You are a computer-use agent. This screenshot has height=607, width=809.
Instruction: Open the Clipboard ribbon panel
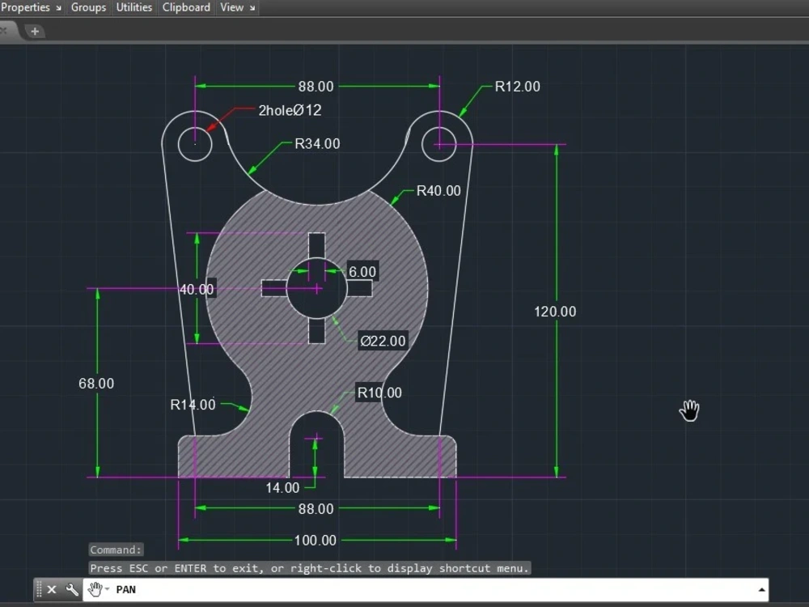click(x=186, y=7)
